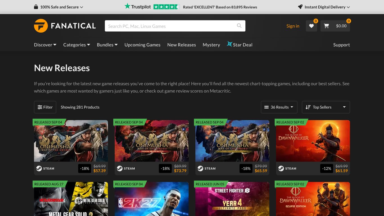Open the NBA 2K27 thumbnail
Viewport: 384px width, 216px height.
pos(152,199)
